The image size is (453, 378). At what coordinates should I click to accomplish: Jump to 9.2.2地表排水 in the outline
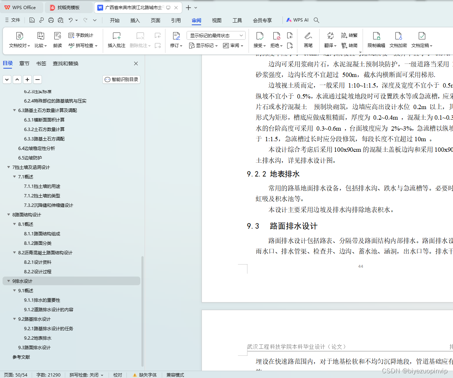click(x=38, y=338)
